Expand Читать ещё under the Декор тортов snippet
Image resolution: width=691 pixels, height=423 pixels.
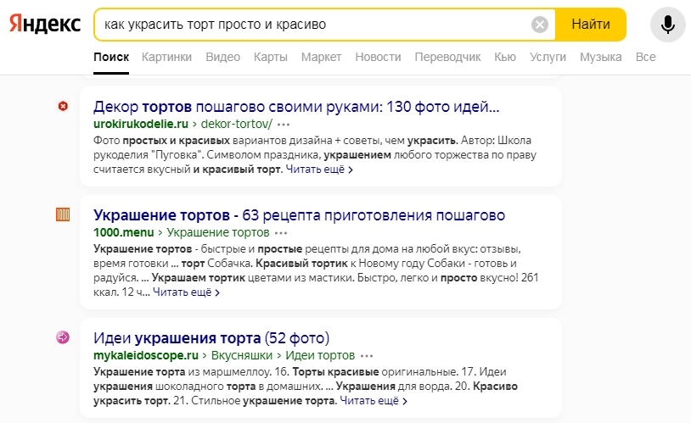pos(319,170)
